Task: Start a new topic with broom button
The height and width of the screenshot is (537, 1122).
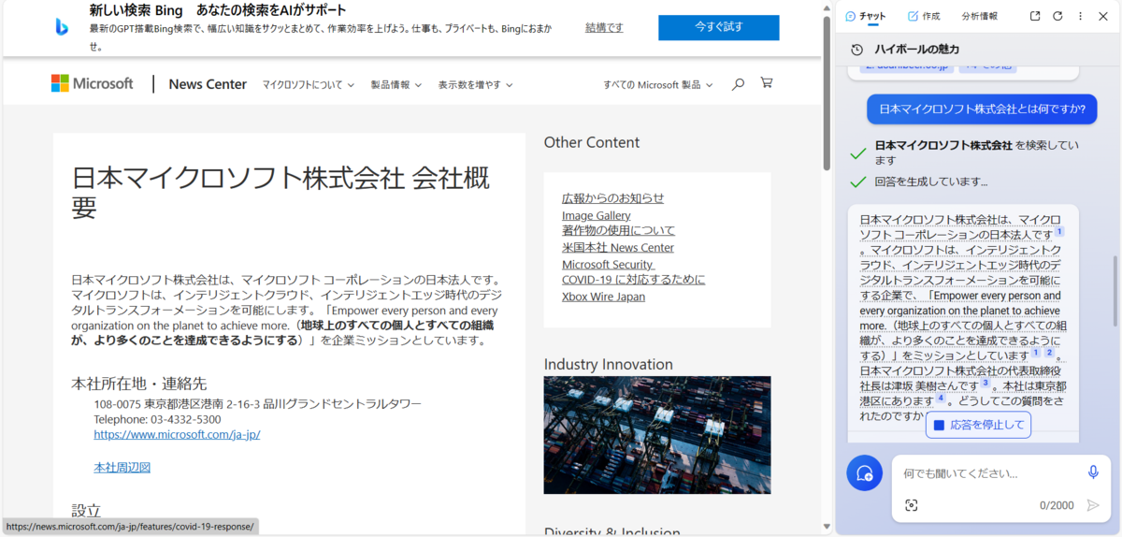Action: pyautogui.click(x=865, y=472)
